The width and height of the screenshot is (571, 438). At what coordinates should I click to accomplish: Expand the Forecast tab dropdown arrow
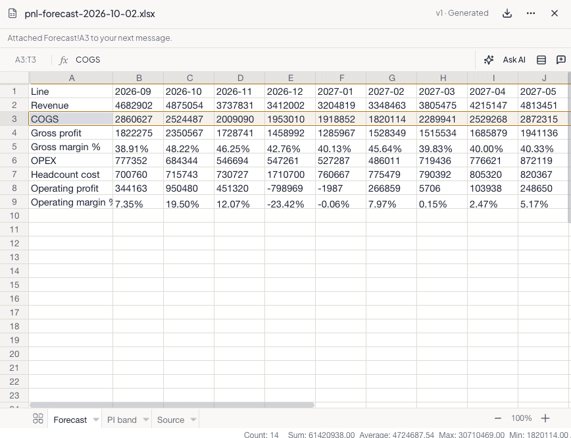[x=96, y=420]
